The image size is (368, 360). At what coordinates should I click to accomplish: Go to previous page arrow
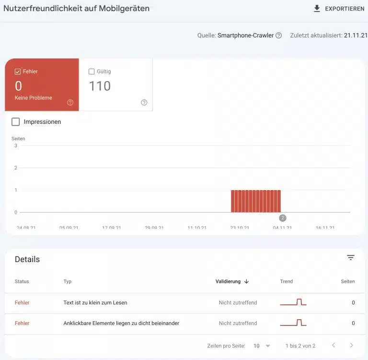click(x=333, y=345)
